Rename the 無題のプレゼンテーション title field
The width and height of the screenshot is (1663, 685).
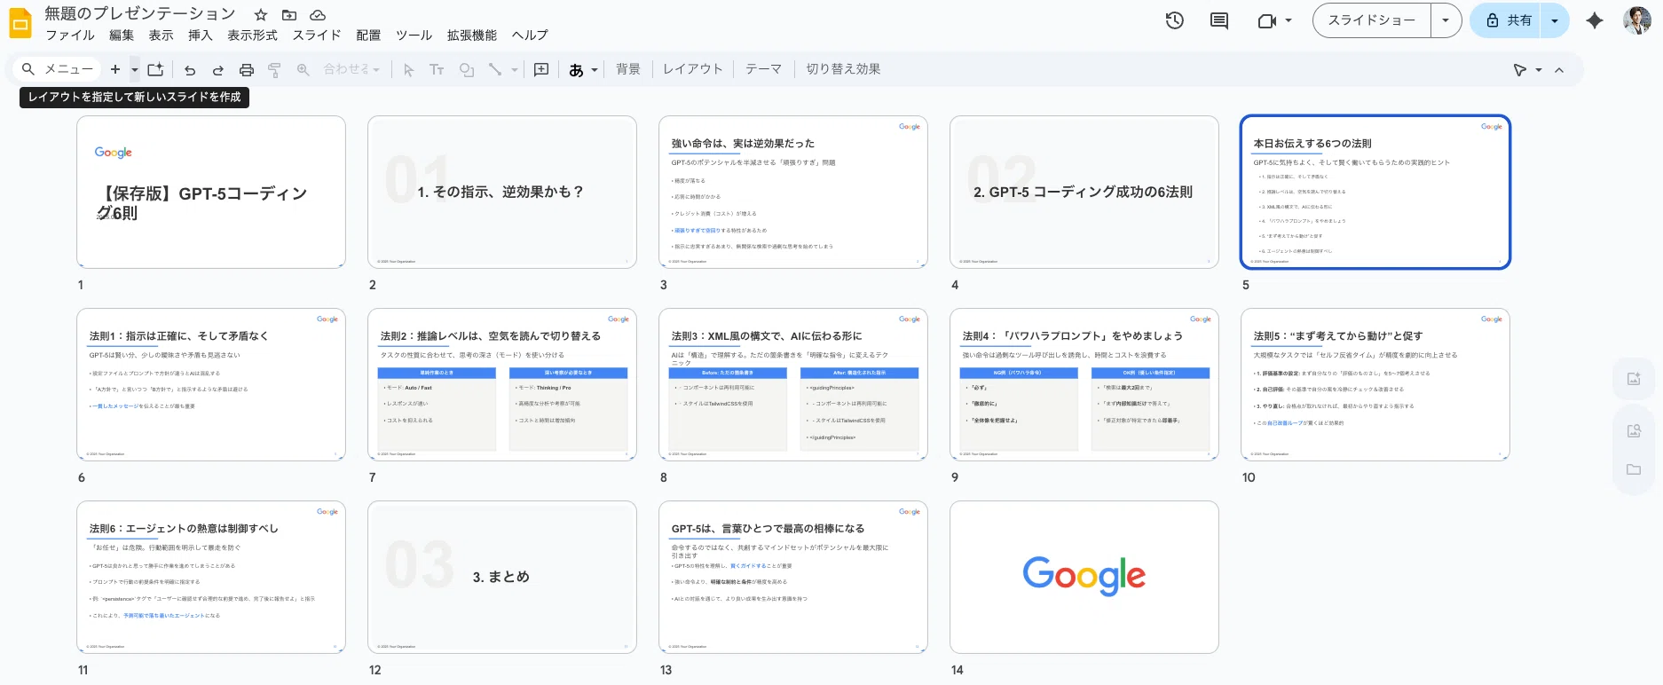point(140,14)
